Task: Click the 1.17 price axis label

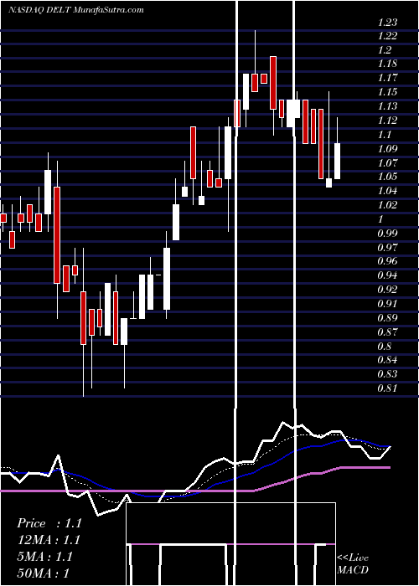Action: [x=387, y=78]
